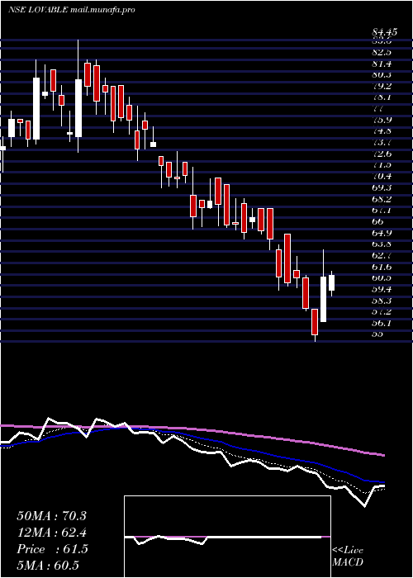Image resolution: width=413 pixels, height=578 pixels.
Task: Click the 84.45 top price label
Action: pyautogui.click(x=384, y=32)
